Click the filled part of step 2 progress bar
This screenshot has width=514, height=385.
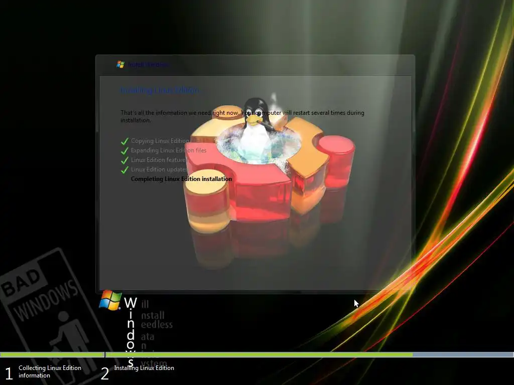259,354
